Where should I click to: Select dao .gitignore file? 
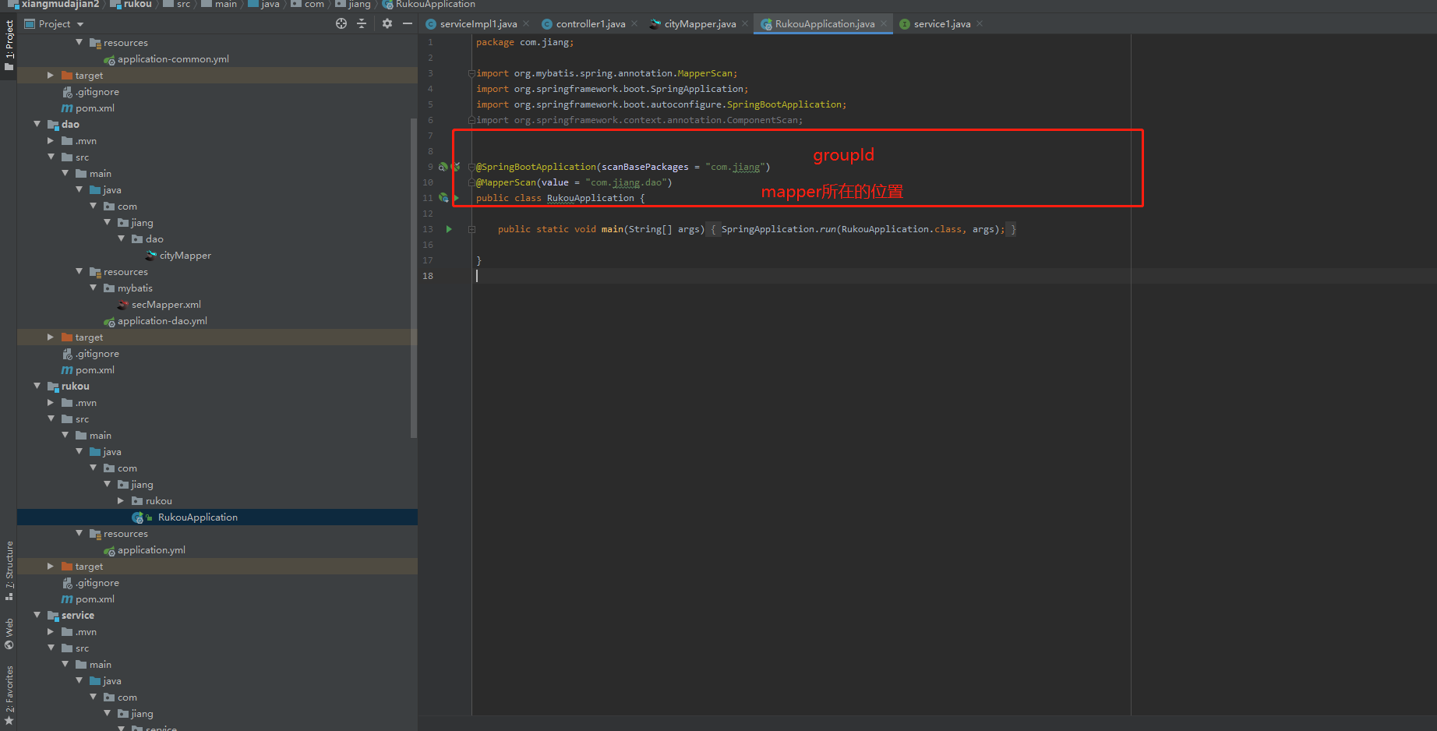click(97, 354)
